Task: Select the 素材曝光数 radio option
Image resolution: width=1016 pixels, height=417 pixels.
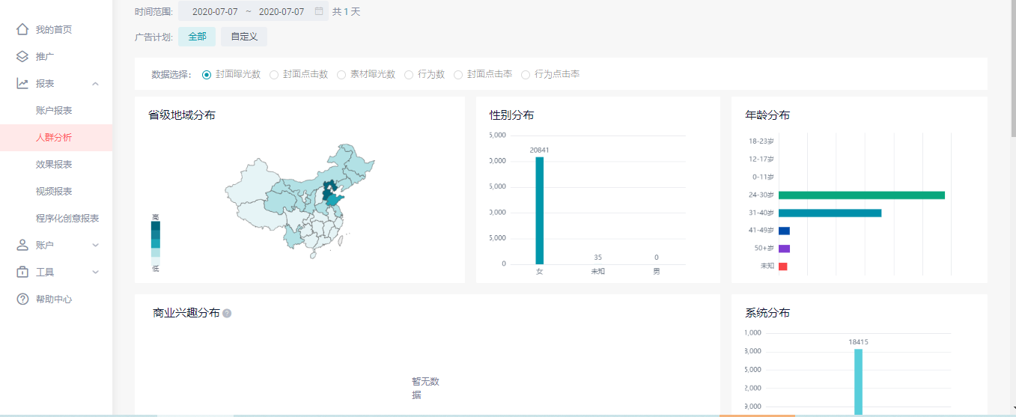Action: tap(341, 74)
